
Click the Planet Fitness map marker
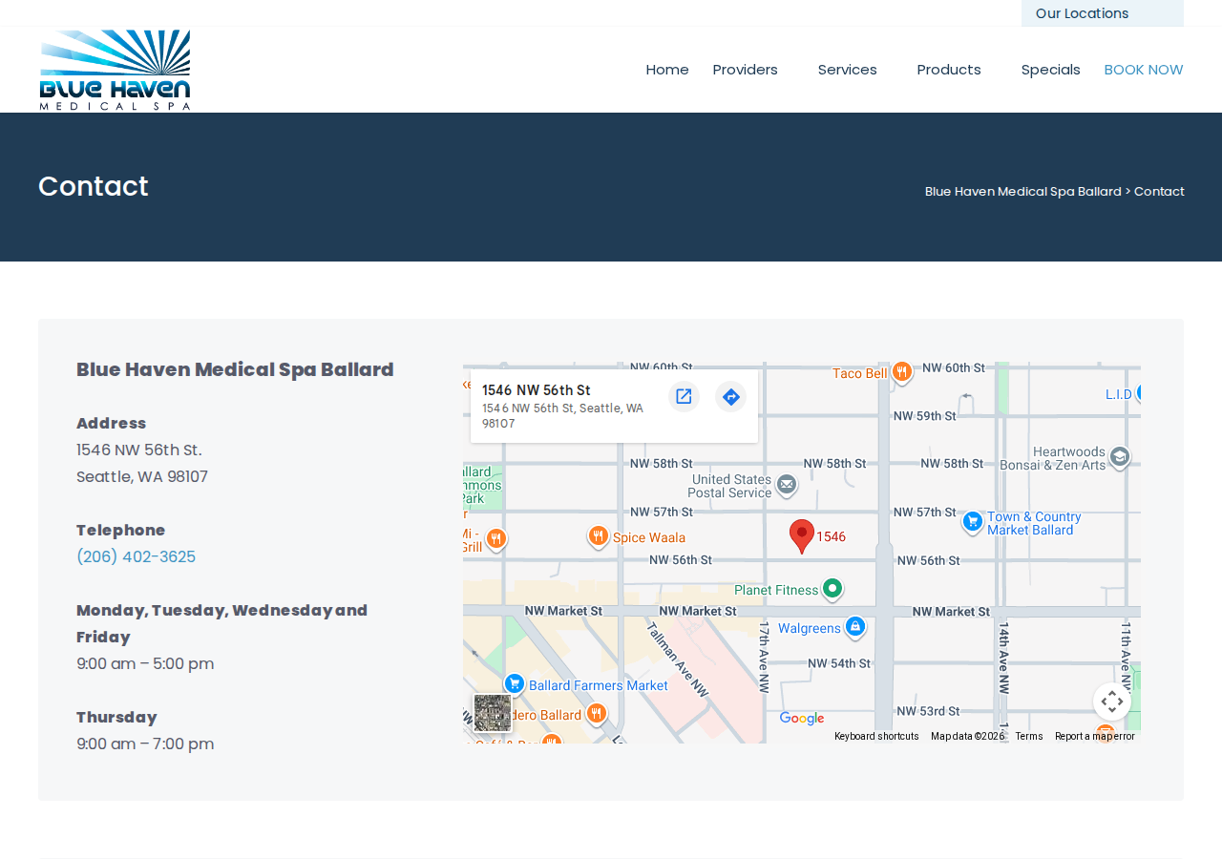pyautogui.click(x=832, y=589)
